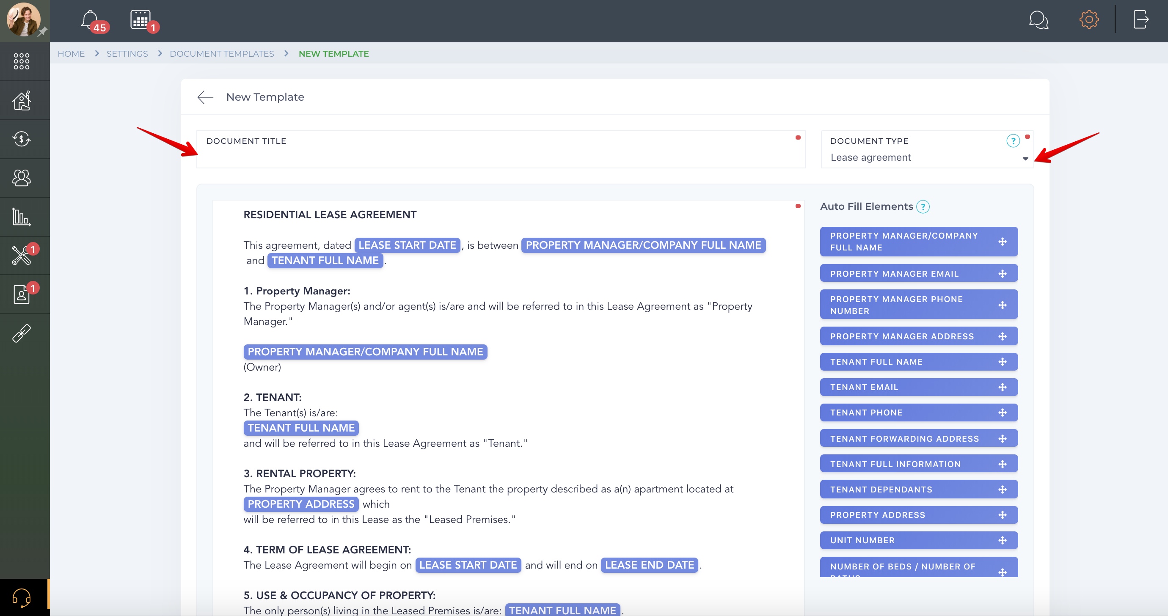
Task: Click RESIDENTIAL LEASE AGREEMENT heading text
Action: (x=330, y=214)
